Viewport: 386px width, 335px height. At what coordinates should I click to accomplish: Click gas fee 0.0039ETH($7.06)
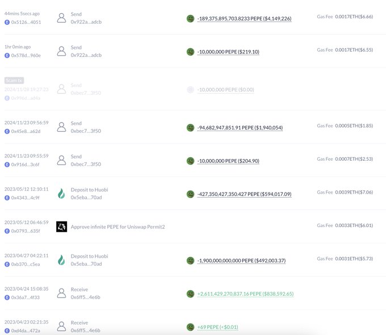point(354,192)
